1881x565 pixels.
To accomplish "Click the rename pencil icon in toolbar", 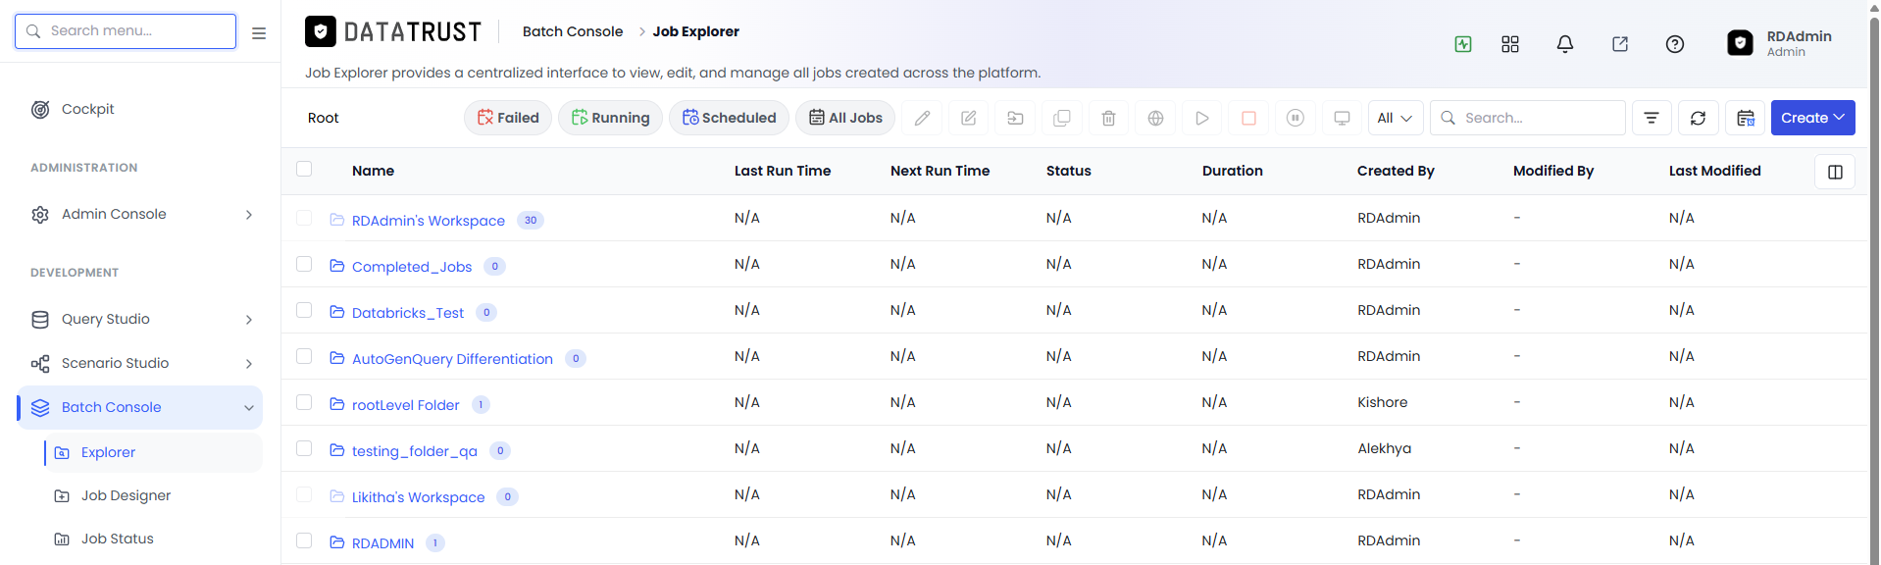I will [922, 118].
